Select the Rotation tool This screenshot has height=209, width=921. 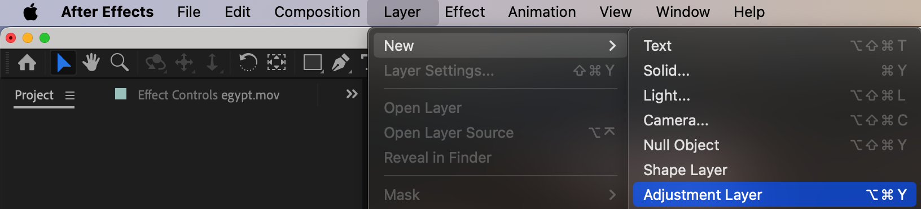tap(248, 62)
